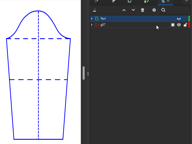The width and height of the screenshot is (192, 144).
Task: Expand the Text layer row
Action: [x=92, y=19]
